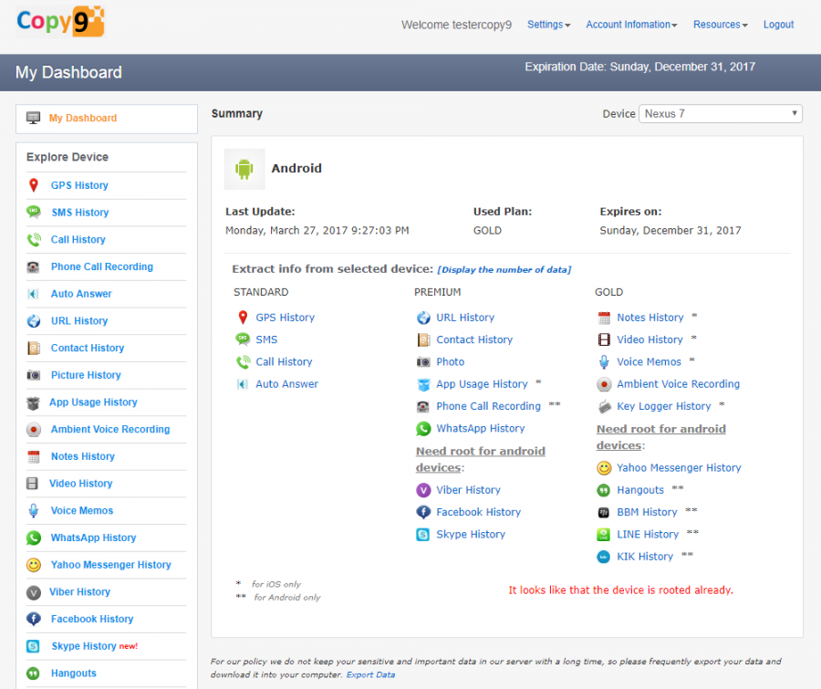Open Yahoo Messenger History under GOLD
The image size is (821, 689).
(679, 468)
